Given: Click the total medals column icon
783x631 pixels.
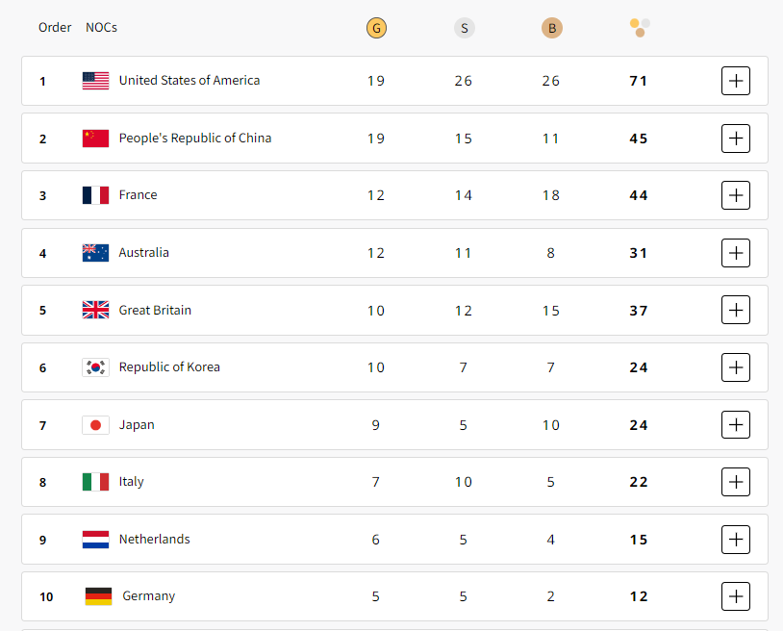Looking at the screenshot, I should pos(640,28).
